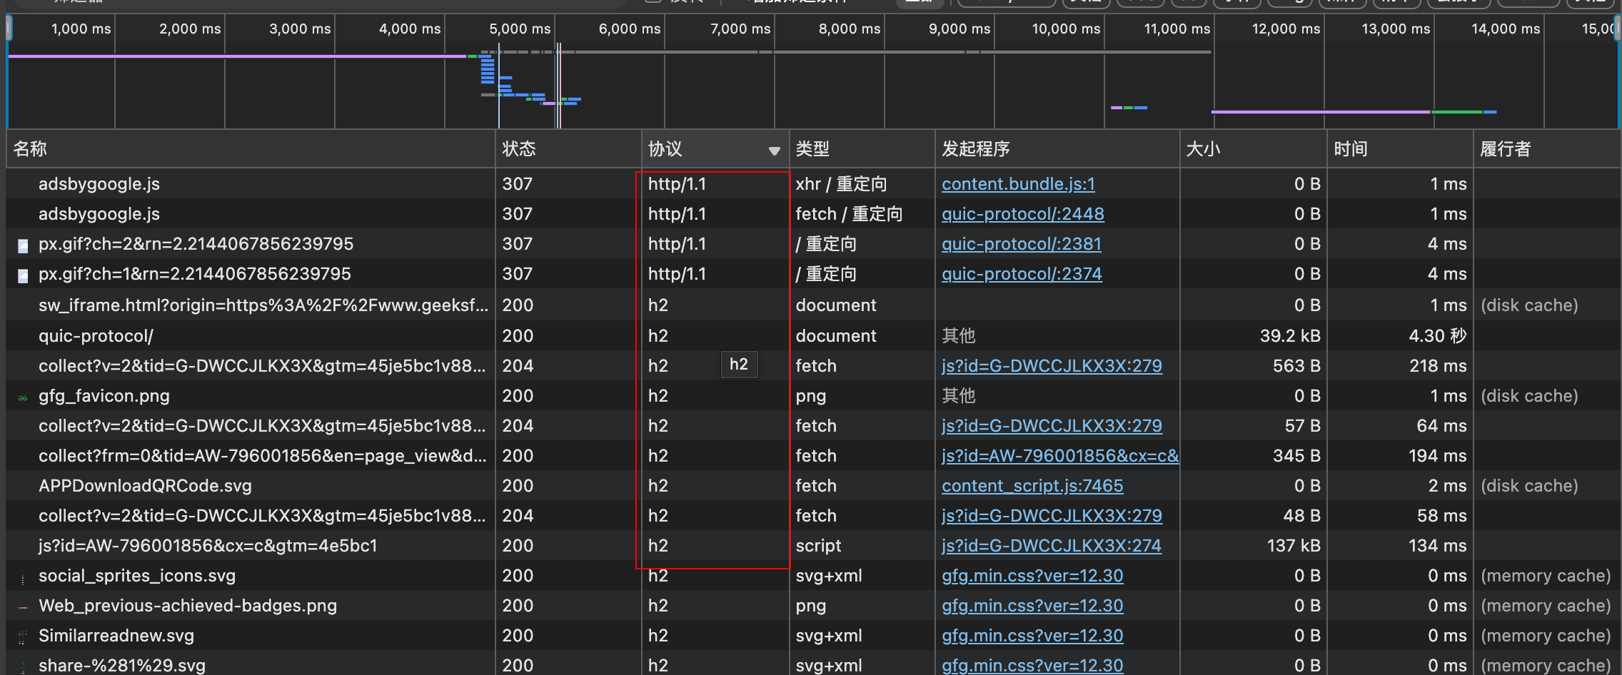Screen dimensions: 1622x675
Task: Open the quic-protocol/:2448 initiator link
Action: pyautogui.click(x=1023, y=214)
